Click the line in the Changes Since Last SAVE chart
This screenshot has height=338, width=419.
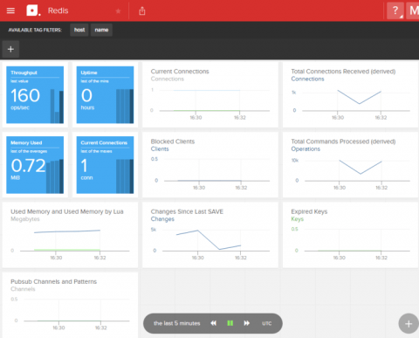click(x=209, y=240)
